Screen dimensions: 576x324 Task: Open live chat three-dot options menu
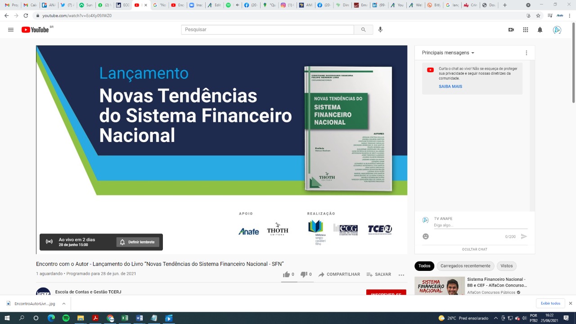click(x=526, y=53)
